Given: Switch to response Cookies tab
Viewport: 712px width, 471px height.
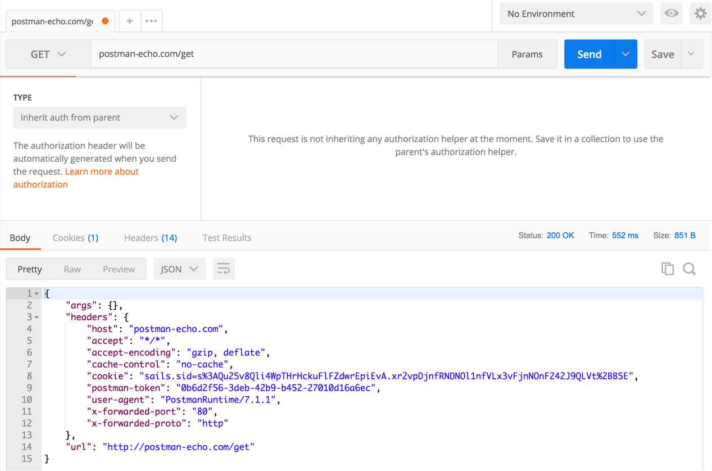Looking at the screenshot, I should click(75, 238).
